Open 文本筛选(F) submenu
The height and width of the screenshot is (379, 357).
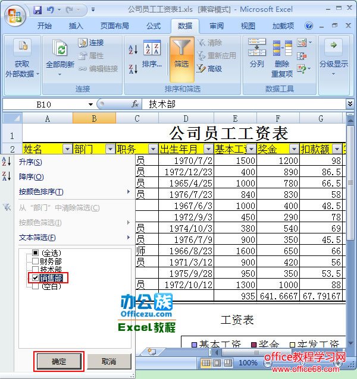pos(74,238)
